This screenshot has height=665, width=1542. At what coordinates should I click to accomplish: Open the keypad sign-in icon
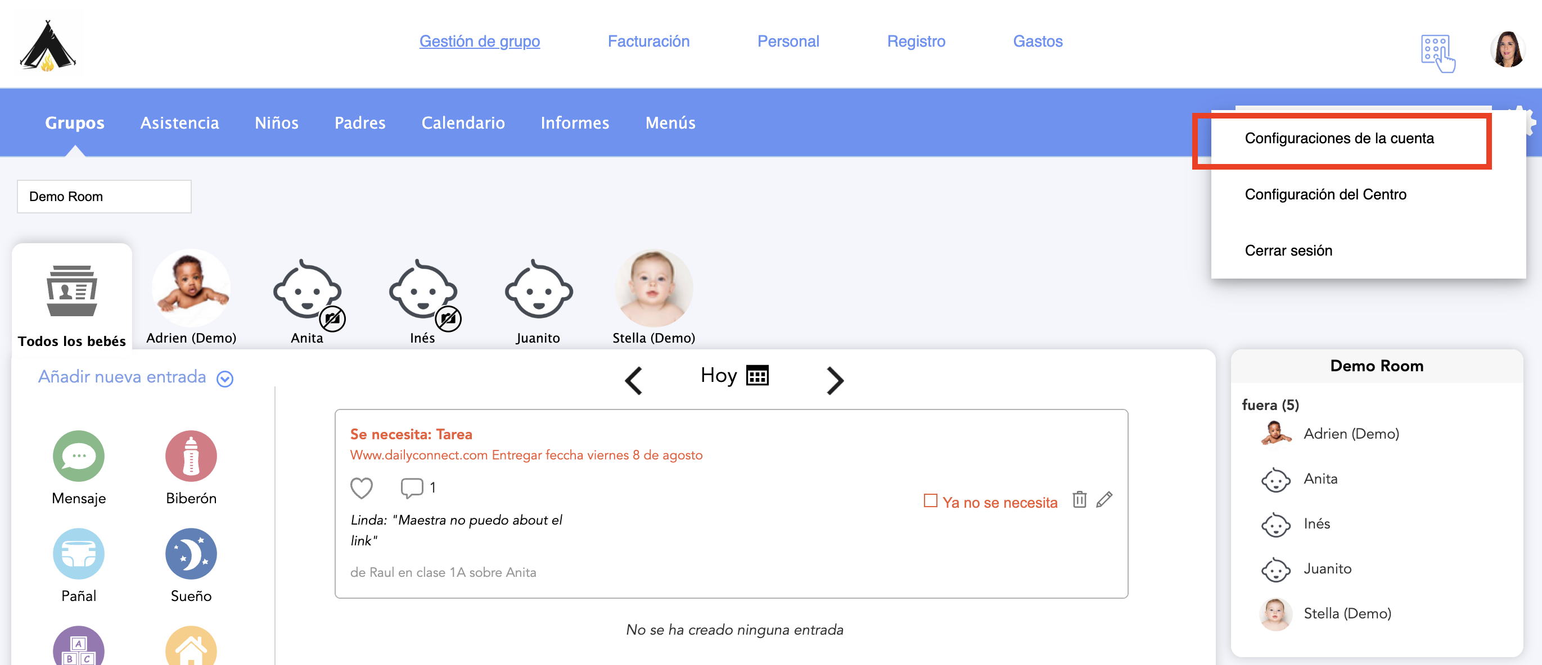point(1437,53)
